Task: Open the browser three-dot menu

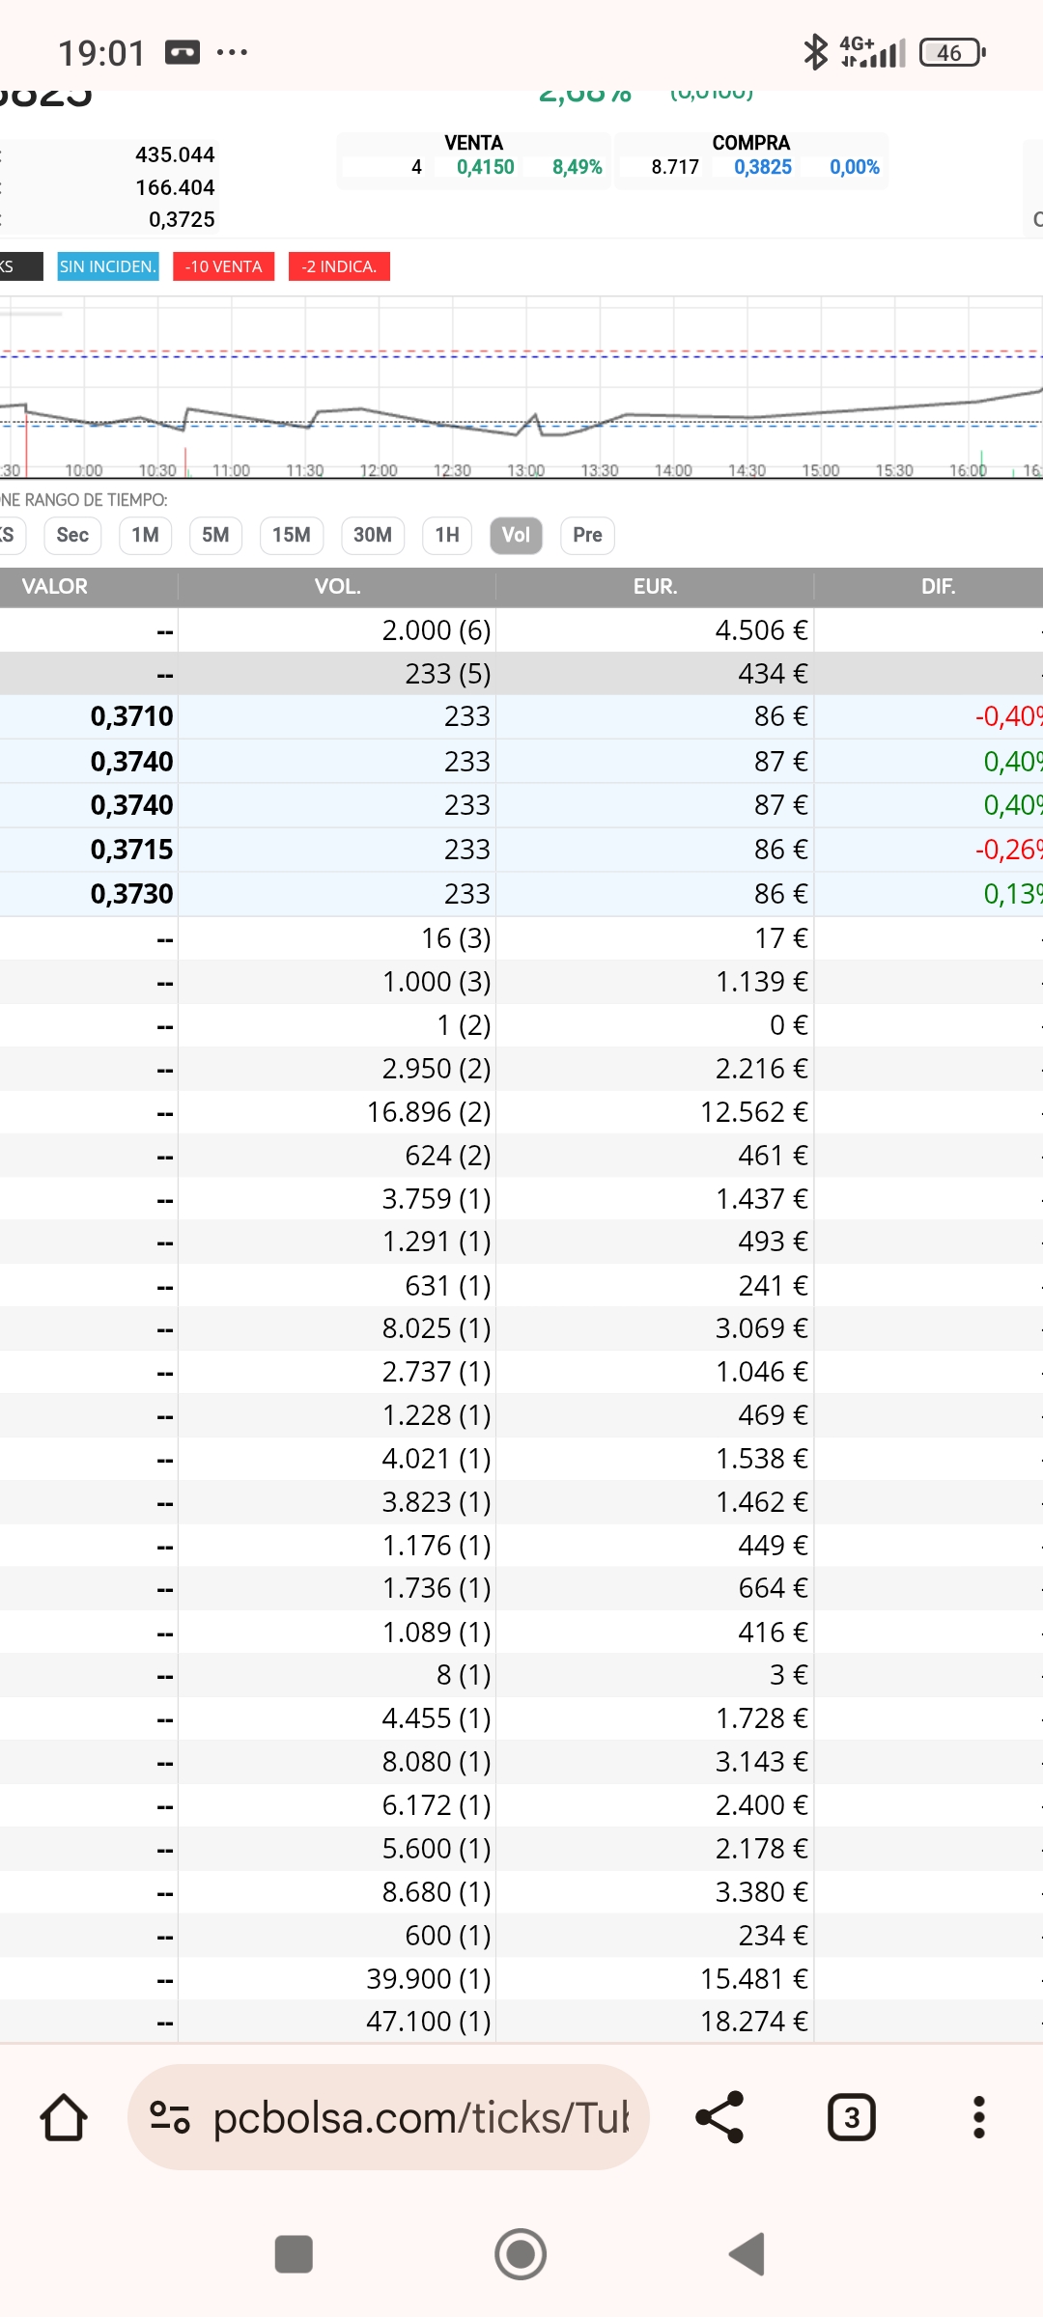Action: click(978, 2118)
